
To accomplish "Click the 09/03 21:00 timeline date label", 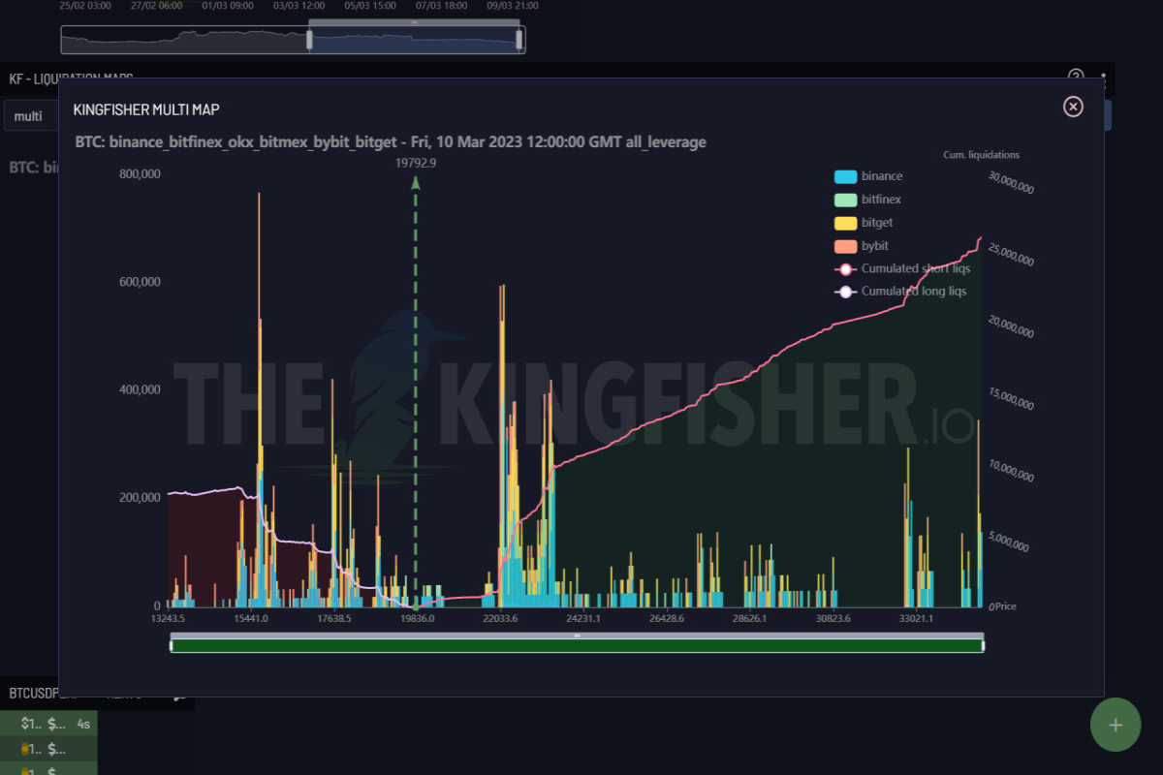I will click(x=513, y=5).
